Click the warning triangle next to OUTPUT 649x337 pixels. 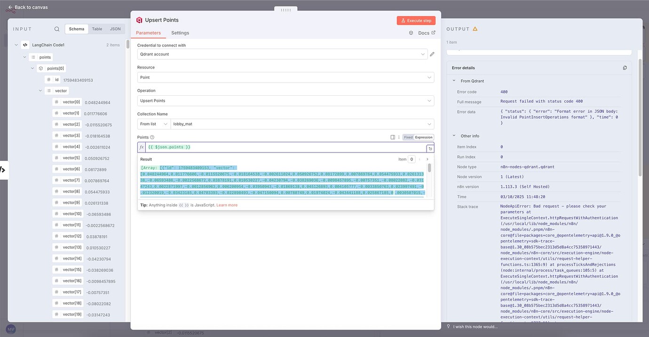tap(474, 29)
